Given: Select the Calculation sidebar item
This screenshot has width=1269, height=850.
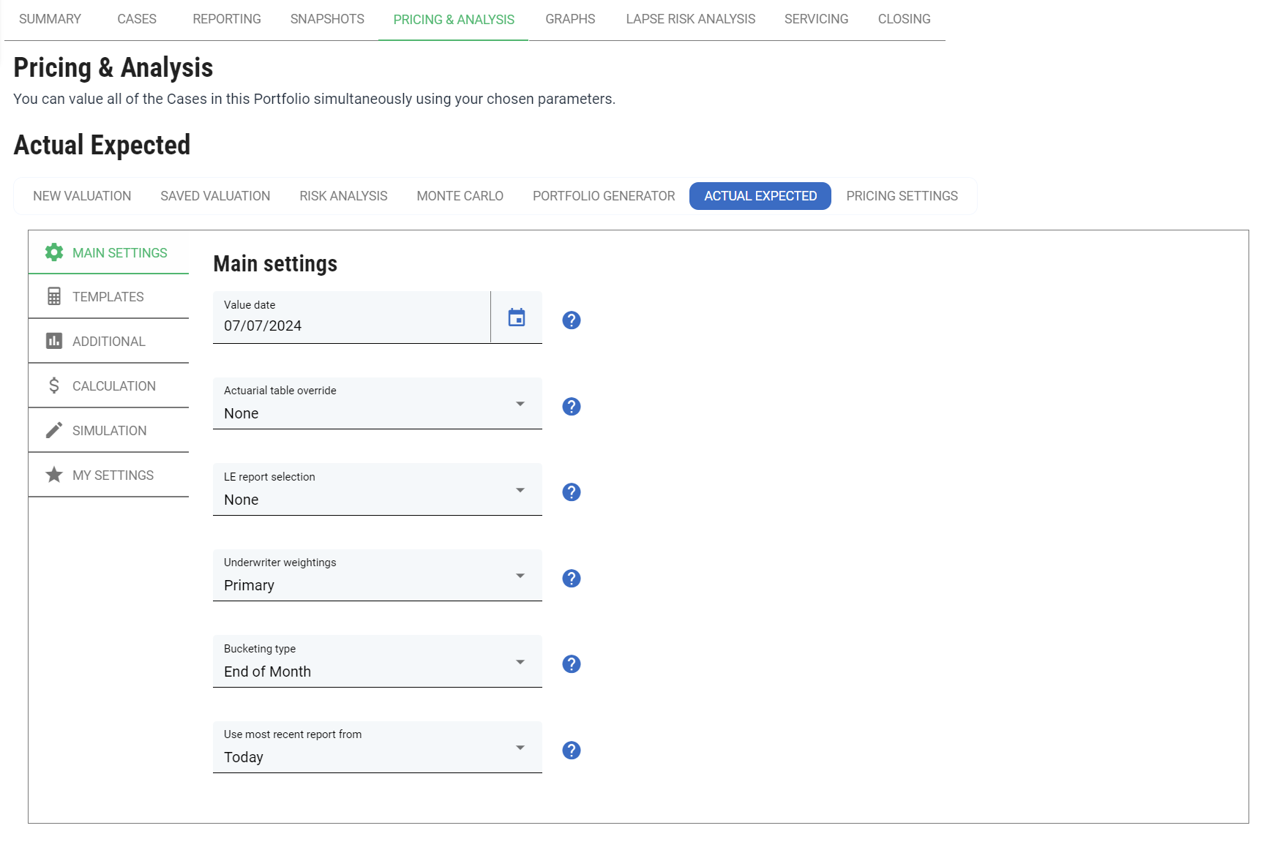Looking at the screenshot, I should click(x=113, y=386).
